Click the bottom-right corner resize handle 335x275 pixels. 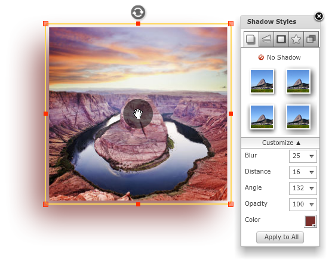tap(230, 205)
